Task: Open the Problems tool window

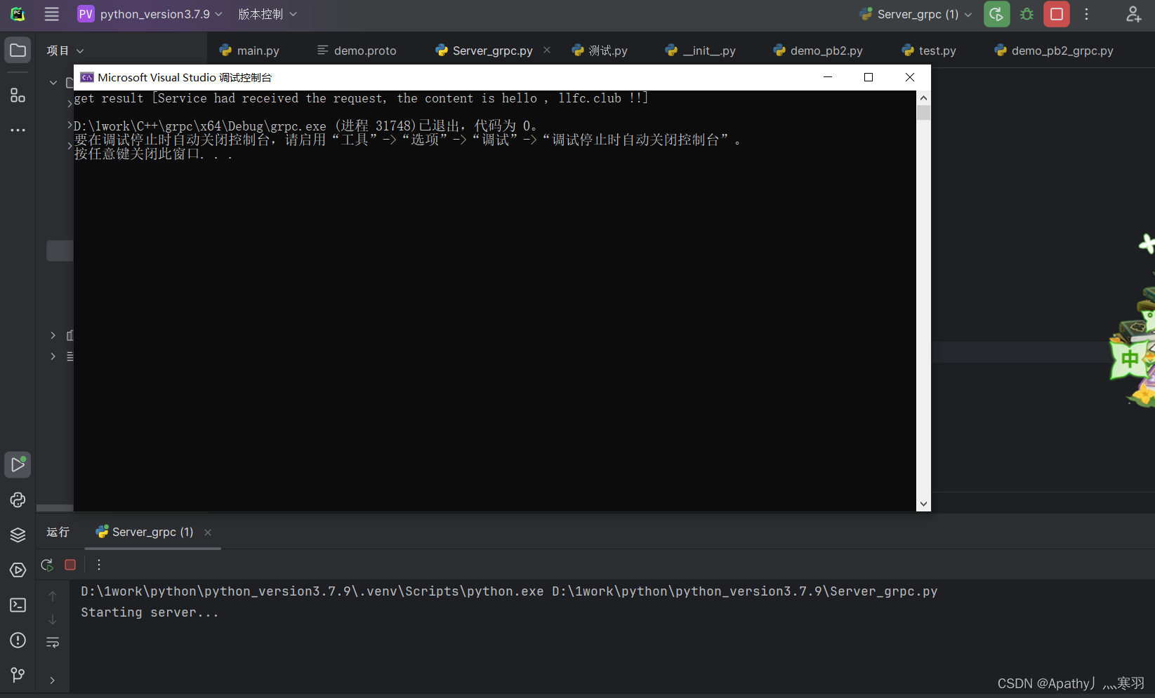Action: (x=18, y=640)
